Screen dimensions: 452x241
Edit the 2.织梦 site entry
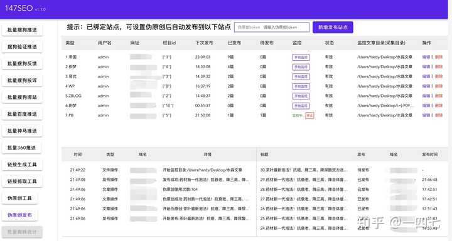(426, 67)
